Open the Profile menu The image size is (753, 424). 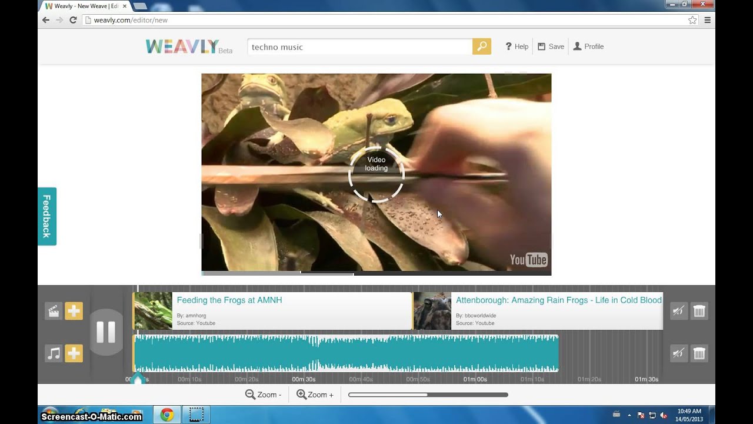point(588,47)
